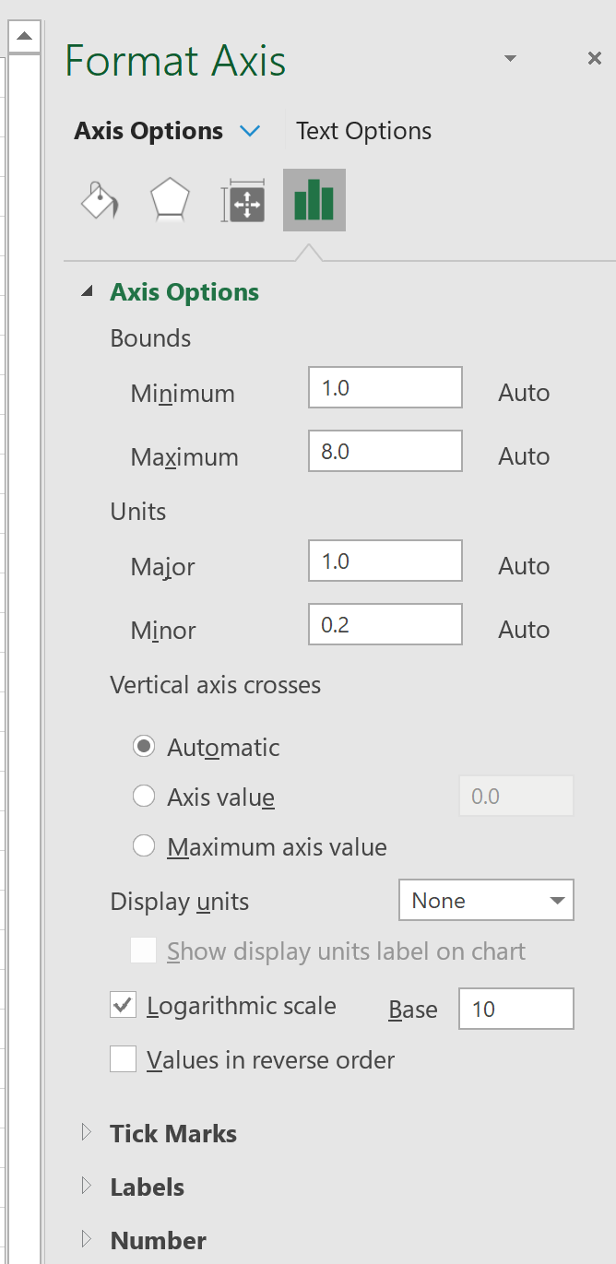The width and height of the screenshot is (616, 1264).
Task: Open the Display units dropdown
Action: tap(486, 901)
